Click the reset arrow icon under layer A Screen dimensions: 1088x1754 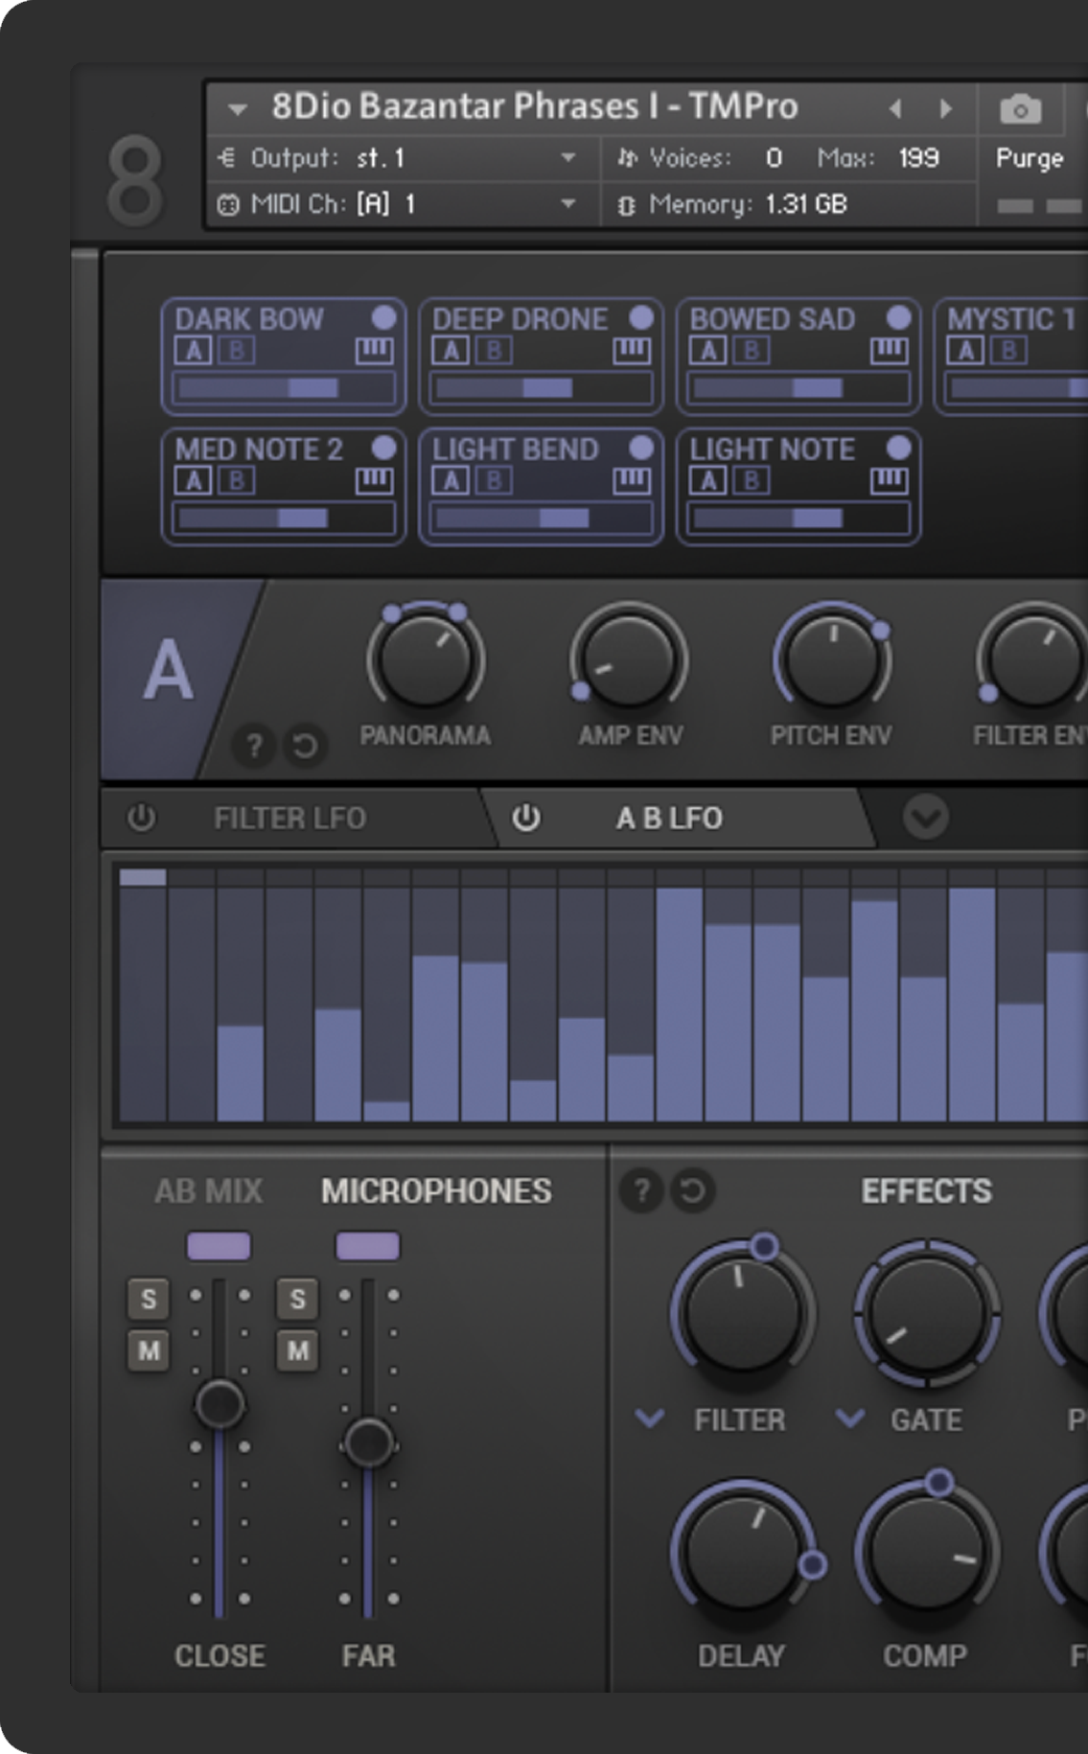(305, 746)
